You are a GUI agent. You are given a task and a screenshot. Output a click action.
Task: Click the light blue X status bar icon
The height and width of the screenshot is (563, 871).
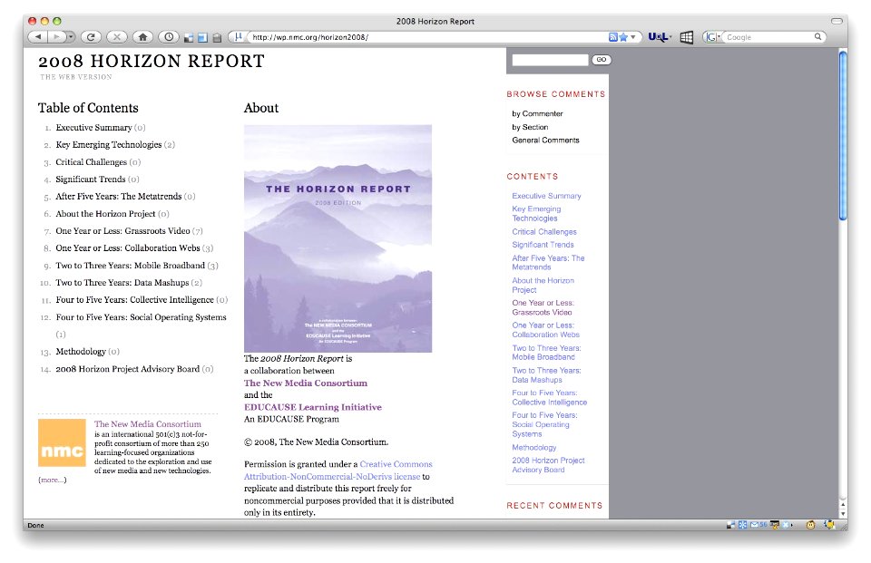[x=786, y=525]
